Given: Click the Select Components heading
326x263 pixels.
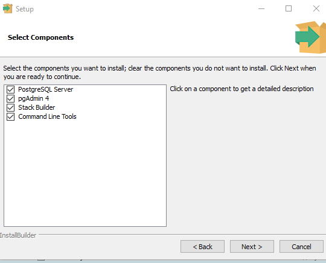Looking at the screenshot, I should 41,37.
